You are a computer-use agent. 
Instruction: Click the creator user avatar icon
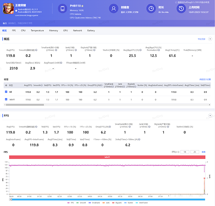[114, 9]
